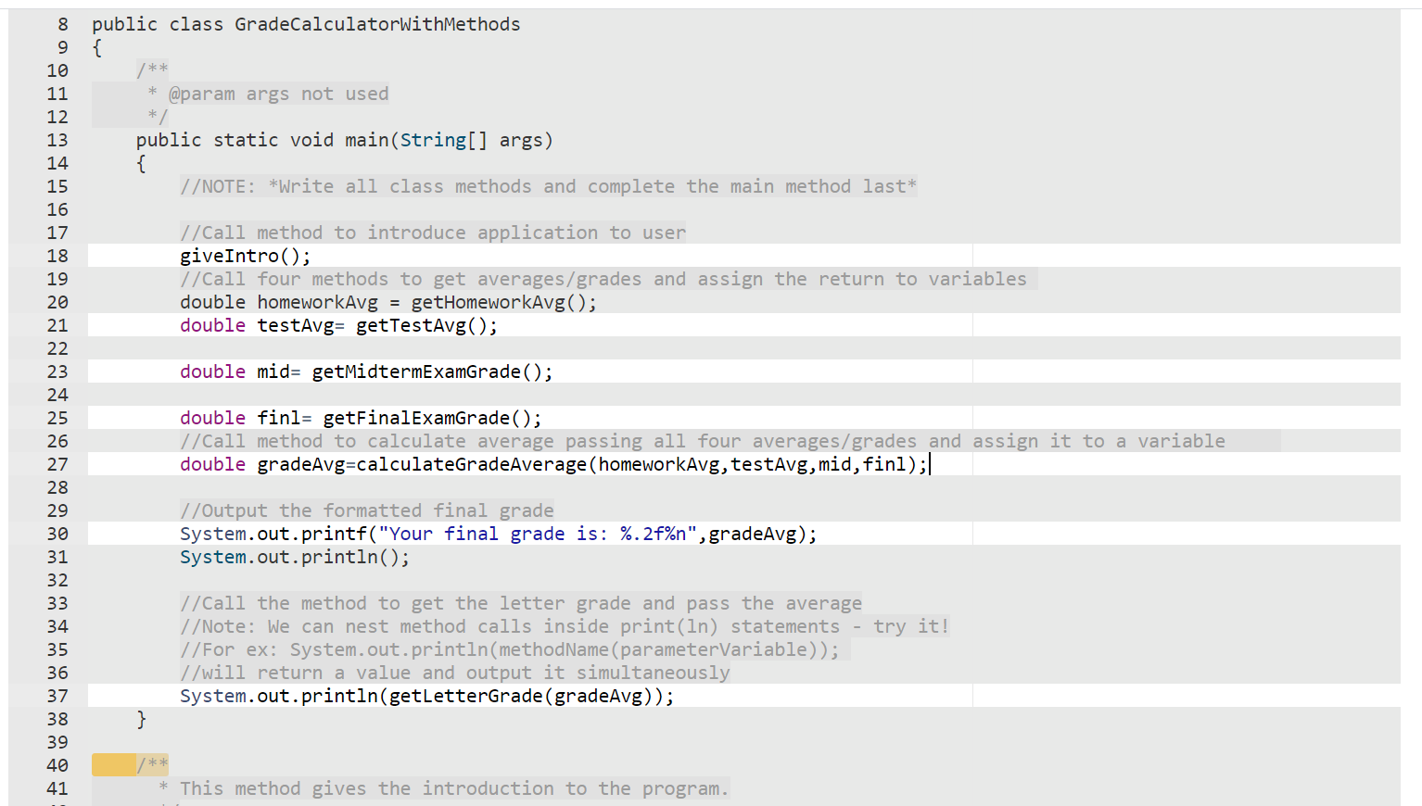
Task: Click the finl= getFinalExamGrade() line
Action: tap(361, 418)
